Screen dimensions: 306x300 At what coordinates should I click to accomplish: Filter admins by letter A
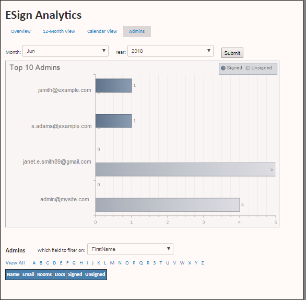coord(34,263)
